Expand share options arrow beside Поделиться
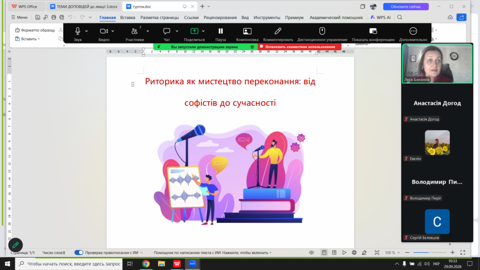 [x=203, y=31]
